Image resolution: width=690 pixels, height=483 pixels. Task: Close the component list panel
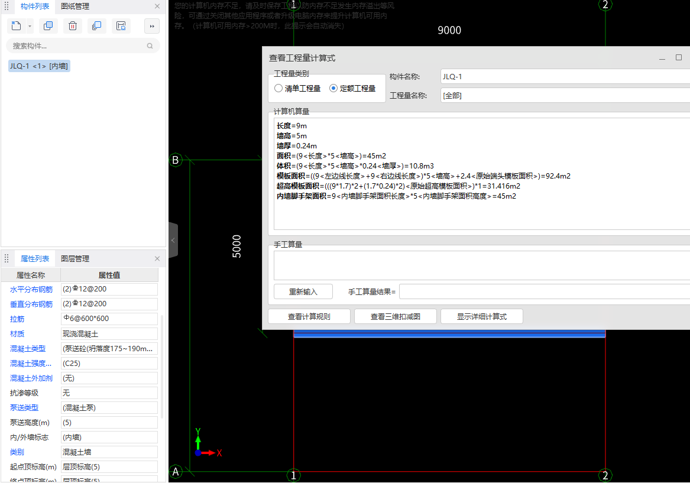point(157,6)
